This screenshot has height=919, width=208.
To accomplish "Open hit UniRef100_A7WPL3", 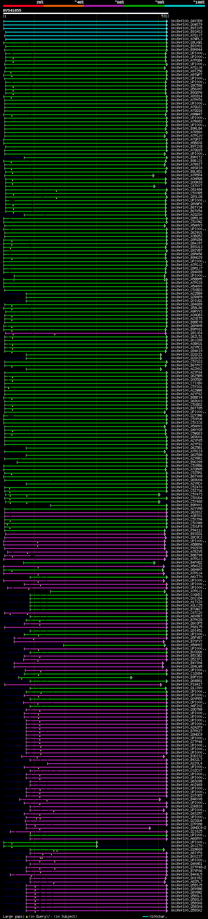I will pos(186,39).
